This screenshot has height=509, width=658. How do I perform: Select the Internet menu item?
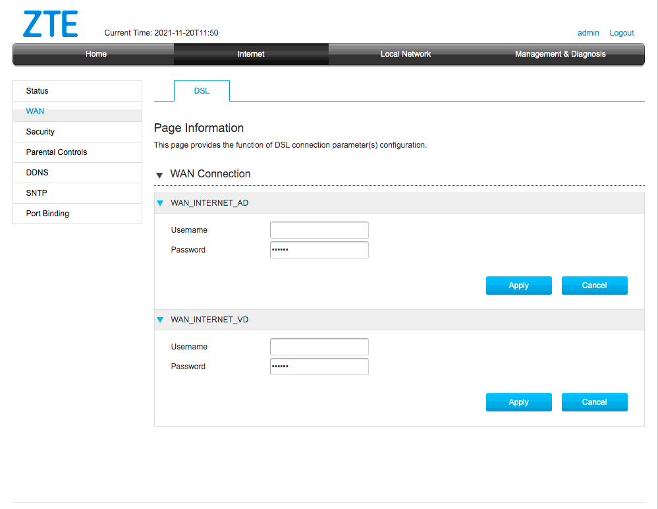[251, 54]
